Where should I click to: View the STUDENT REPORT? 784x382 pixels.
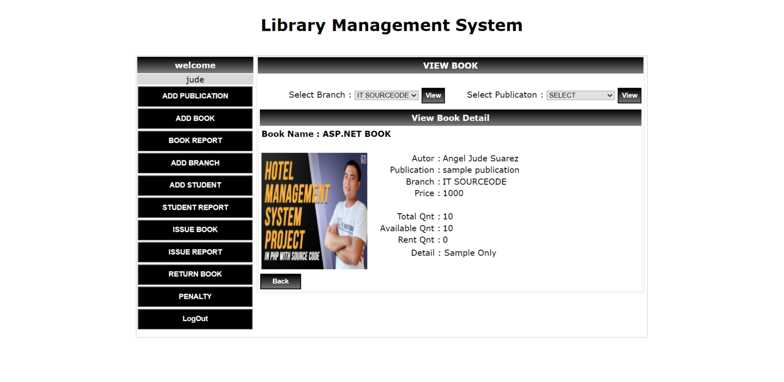pos(194,207)
